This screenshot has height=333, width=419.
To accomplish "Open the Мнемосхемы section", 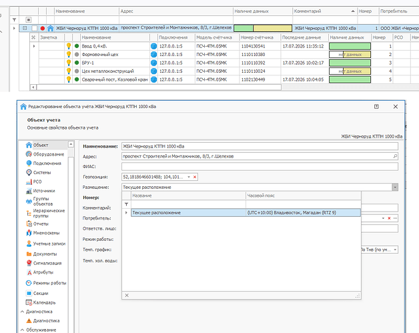I will [x=43, y=233].
